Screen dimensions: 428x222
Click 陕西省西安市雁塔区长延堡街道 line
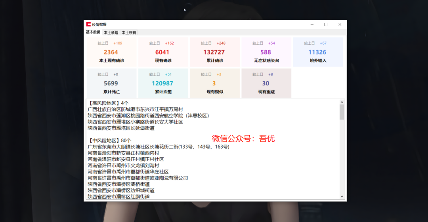121,128
